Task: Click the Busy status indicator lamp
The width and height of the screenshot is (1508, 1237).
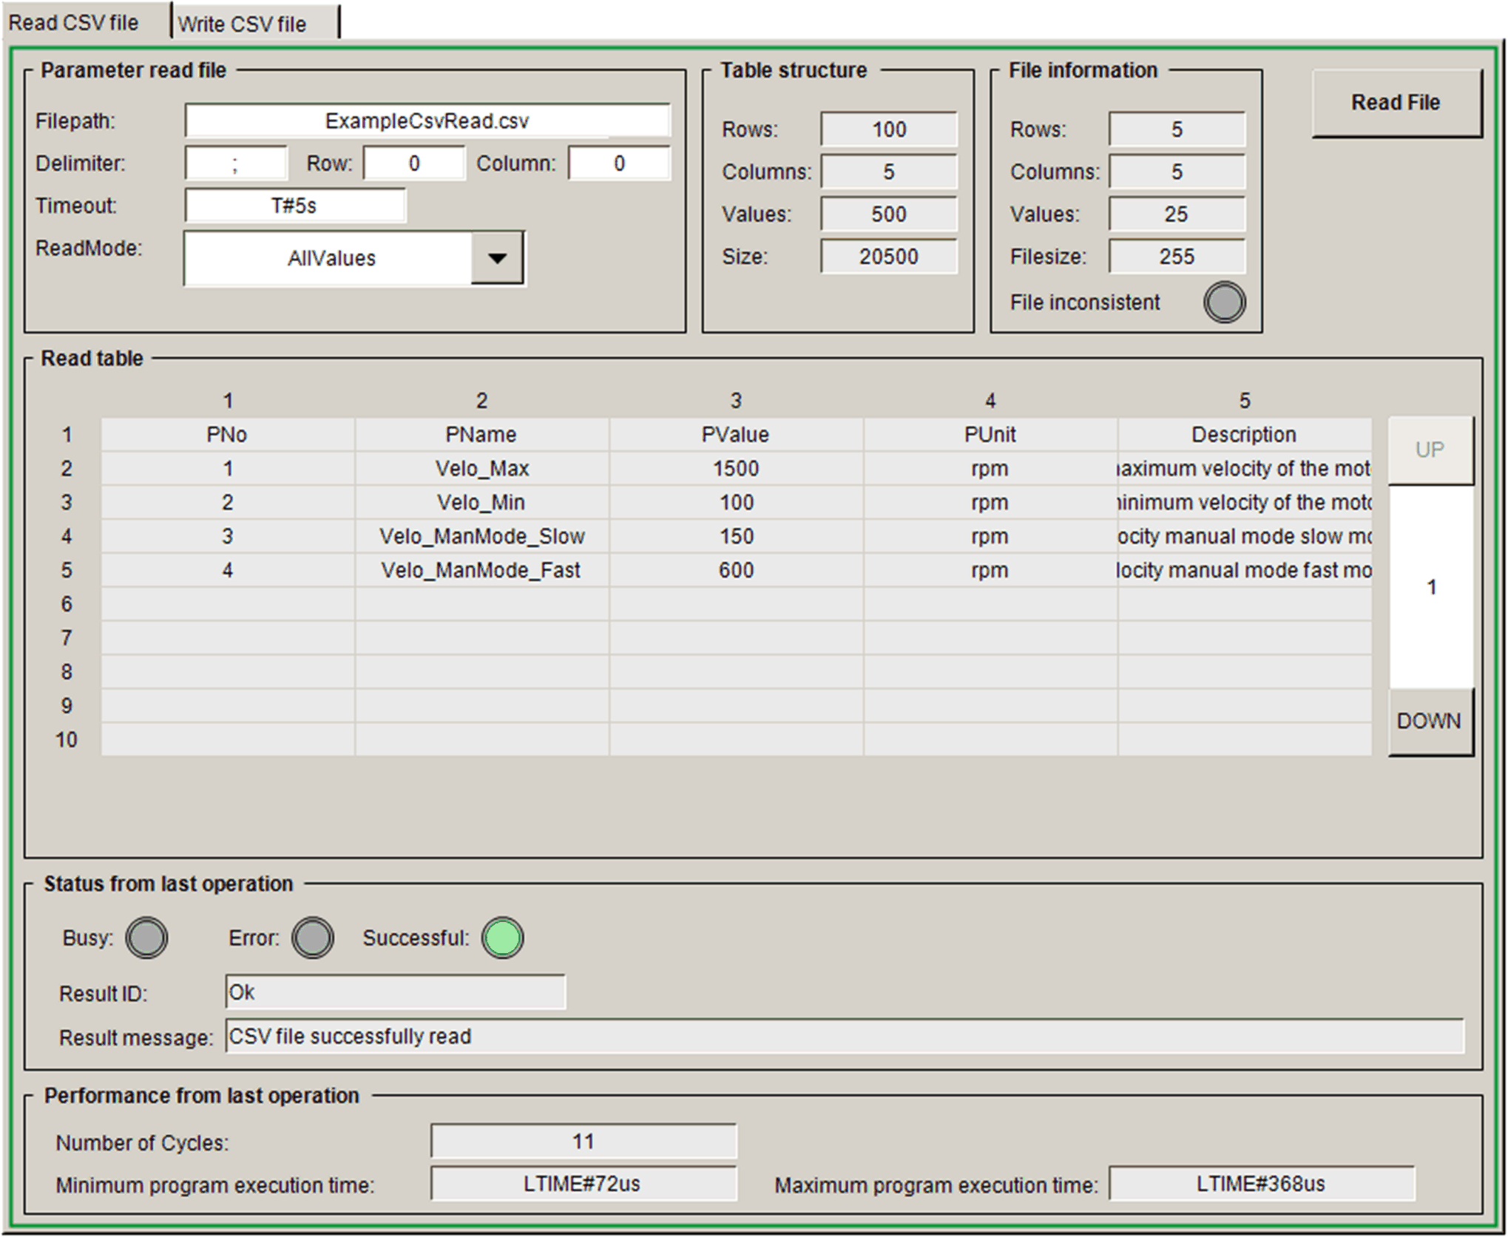Action: [x=146, y=938]
